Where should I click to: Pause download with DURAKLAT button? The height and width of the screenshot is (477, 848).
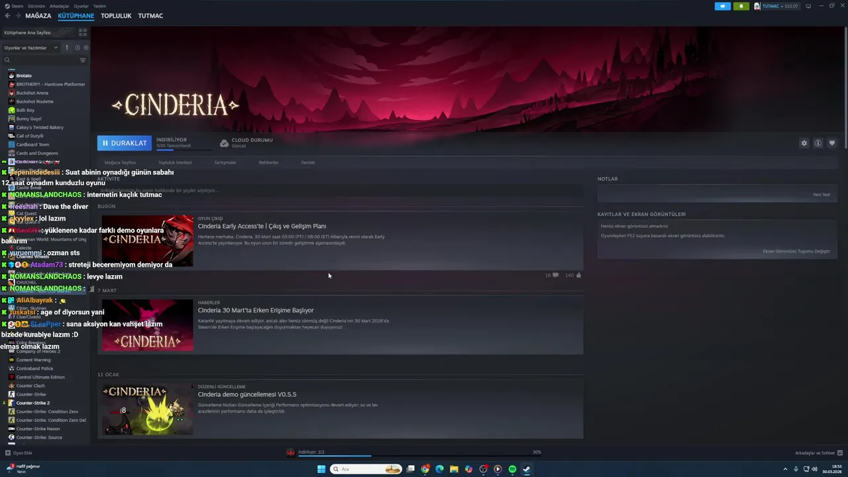pos(125,143)
